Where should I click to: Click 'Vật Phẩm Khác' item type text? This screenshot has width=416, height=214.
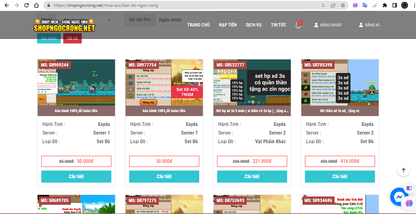pos(270,142)
